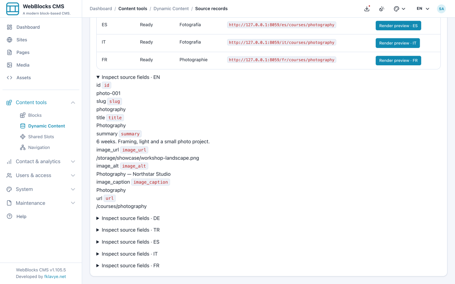The image size is (455, 284).
Task: Click the Photographie title in FR row
Action: click(x=193, y=60)
